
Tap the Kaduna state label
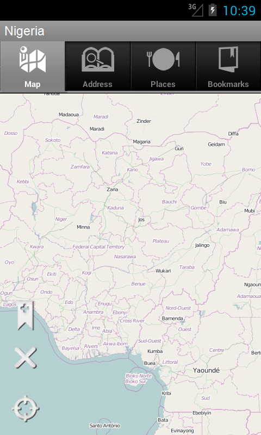click(115, 208)
